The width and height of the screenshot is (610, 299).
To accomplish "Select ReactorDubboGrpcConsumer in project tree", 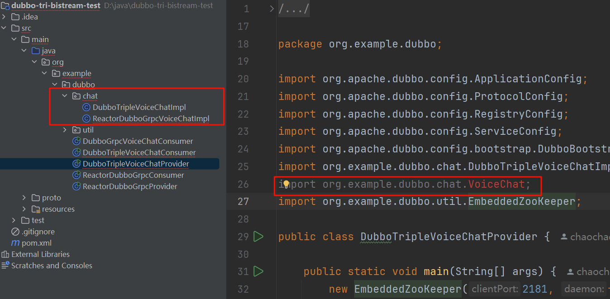I will point(133,176).
